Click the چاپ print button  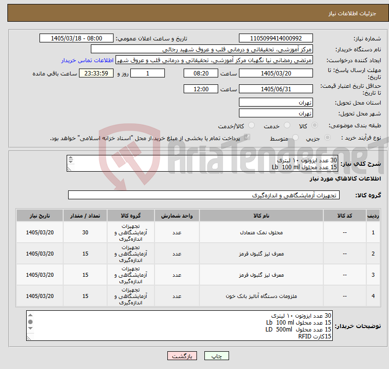tap(217, 356)
